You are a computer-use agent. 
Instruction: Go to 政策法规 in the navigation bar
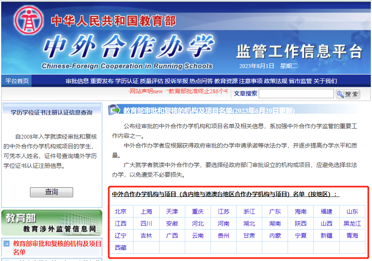coord(275,81)
